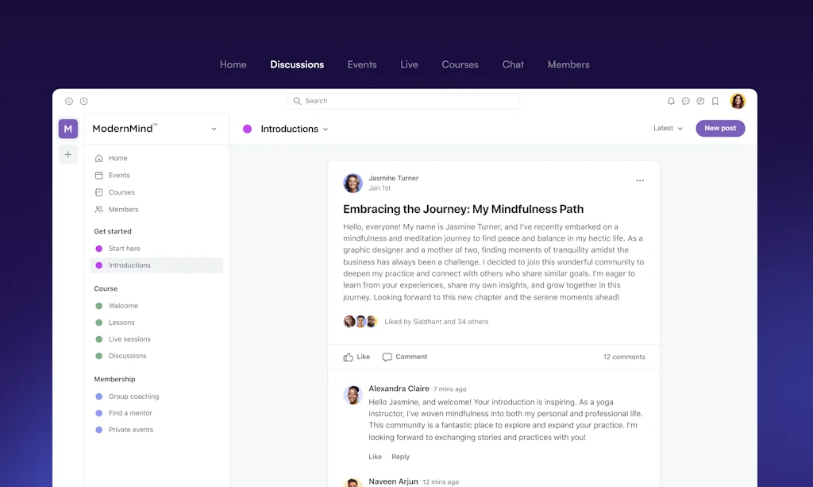Change sorting with the Latest dropdown
This screenshot has width=813, height=487.
coord(667,128)
